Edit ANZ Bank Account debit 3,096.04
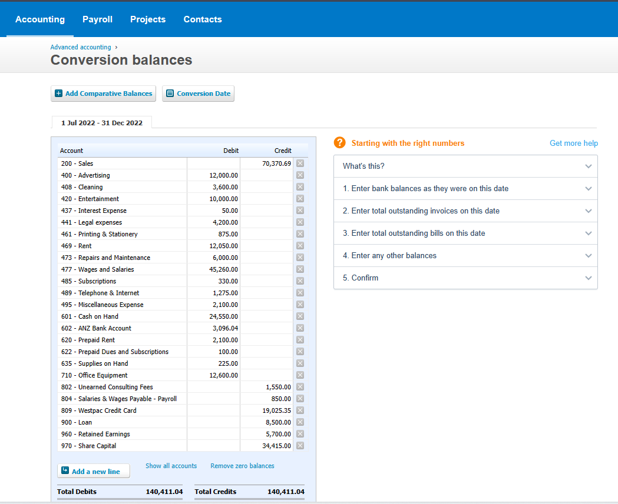This screenshot has width=618, height=504. point(213,328)
